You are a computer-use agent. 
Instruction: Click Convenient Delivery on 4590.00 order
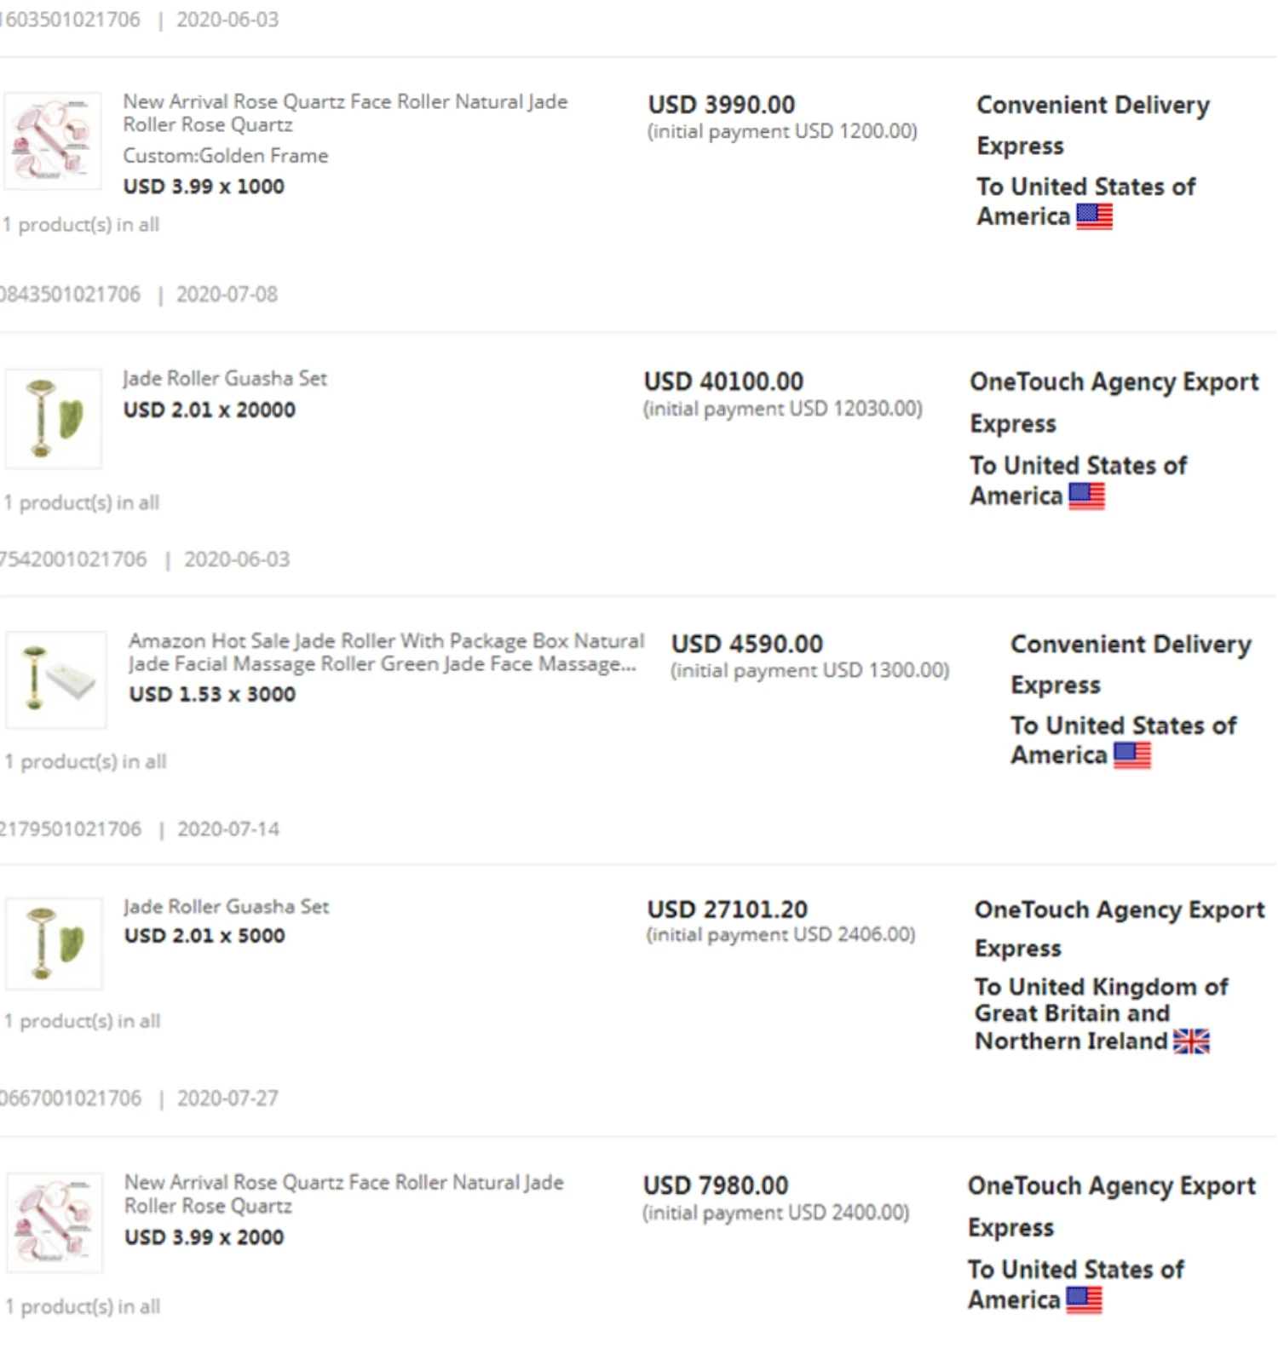click(1131, 645)
